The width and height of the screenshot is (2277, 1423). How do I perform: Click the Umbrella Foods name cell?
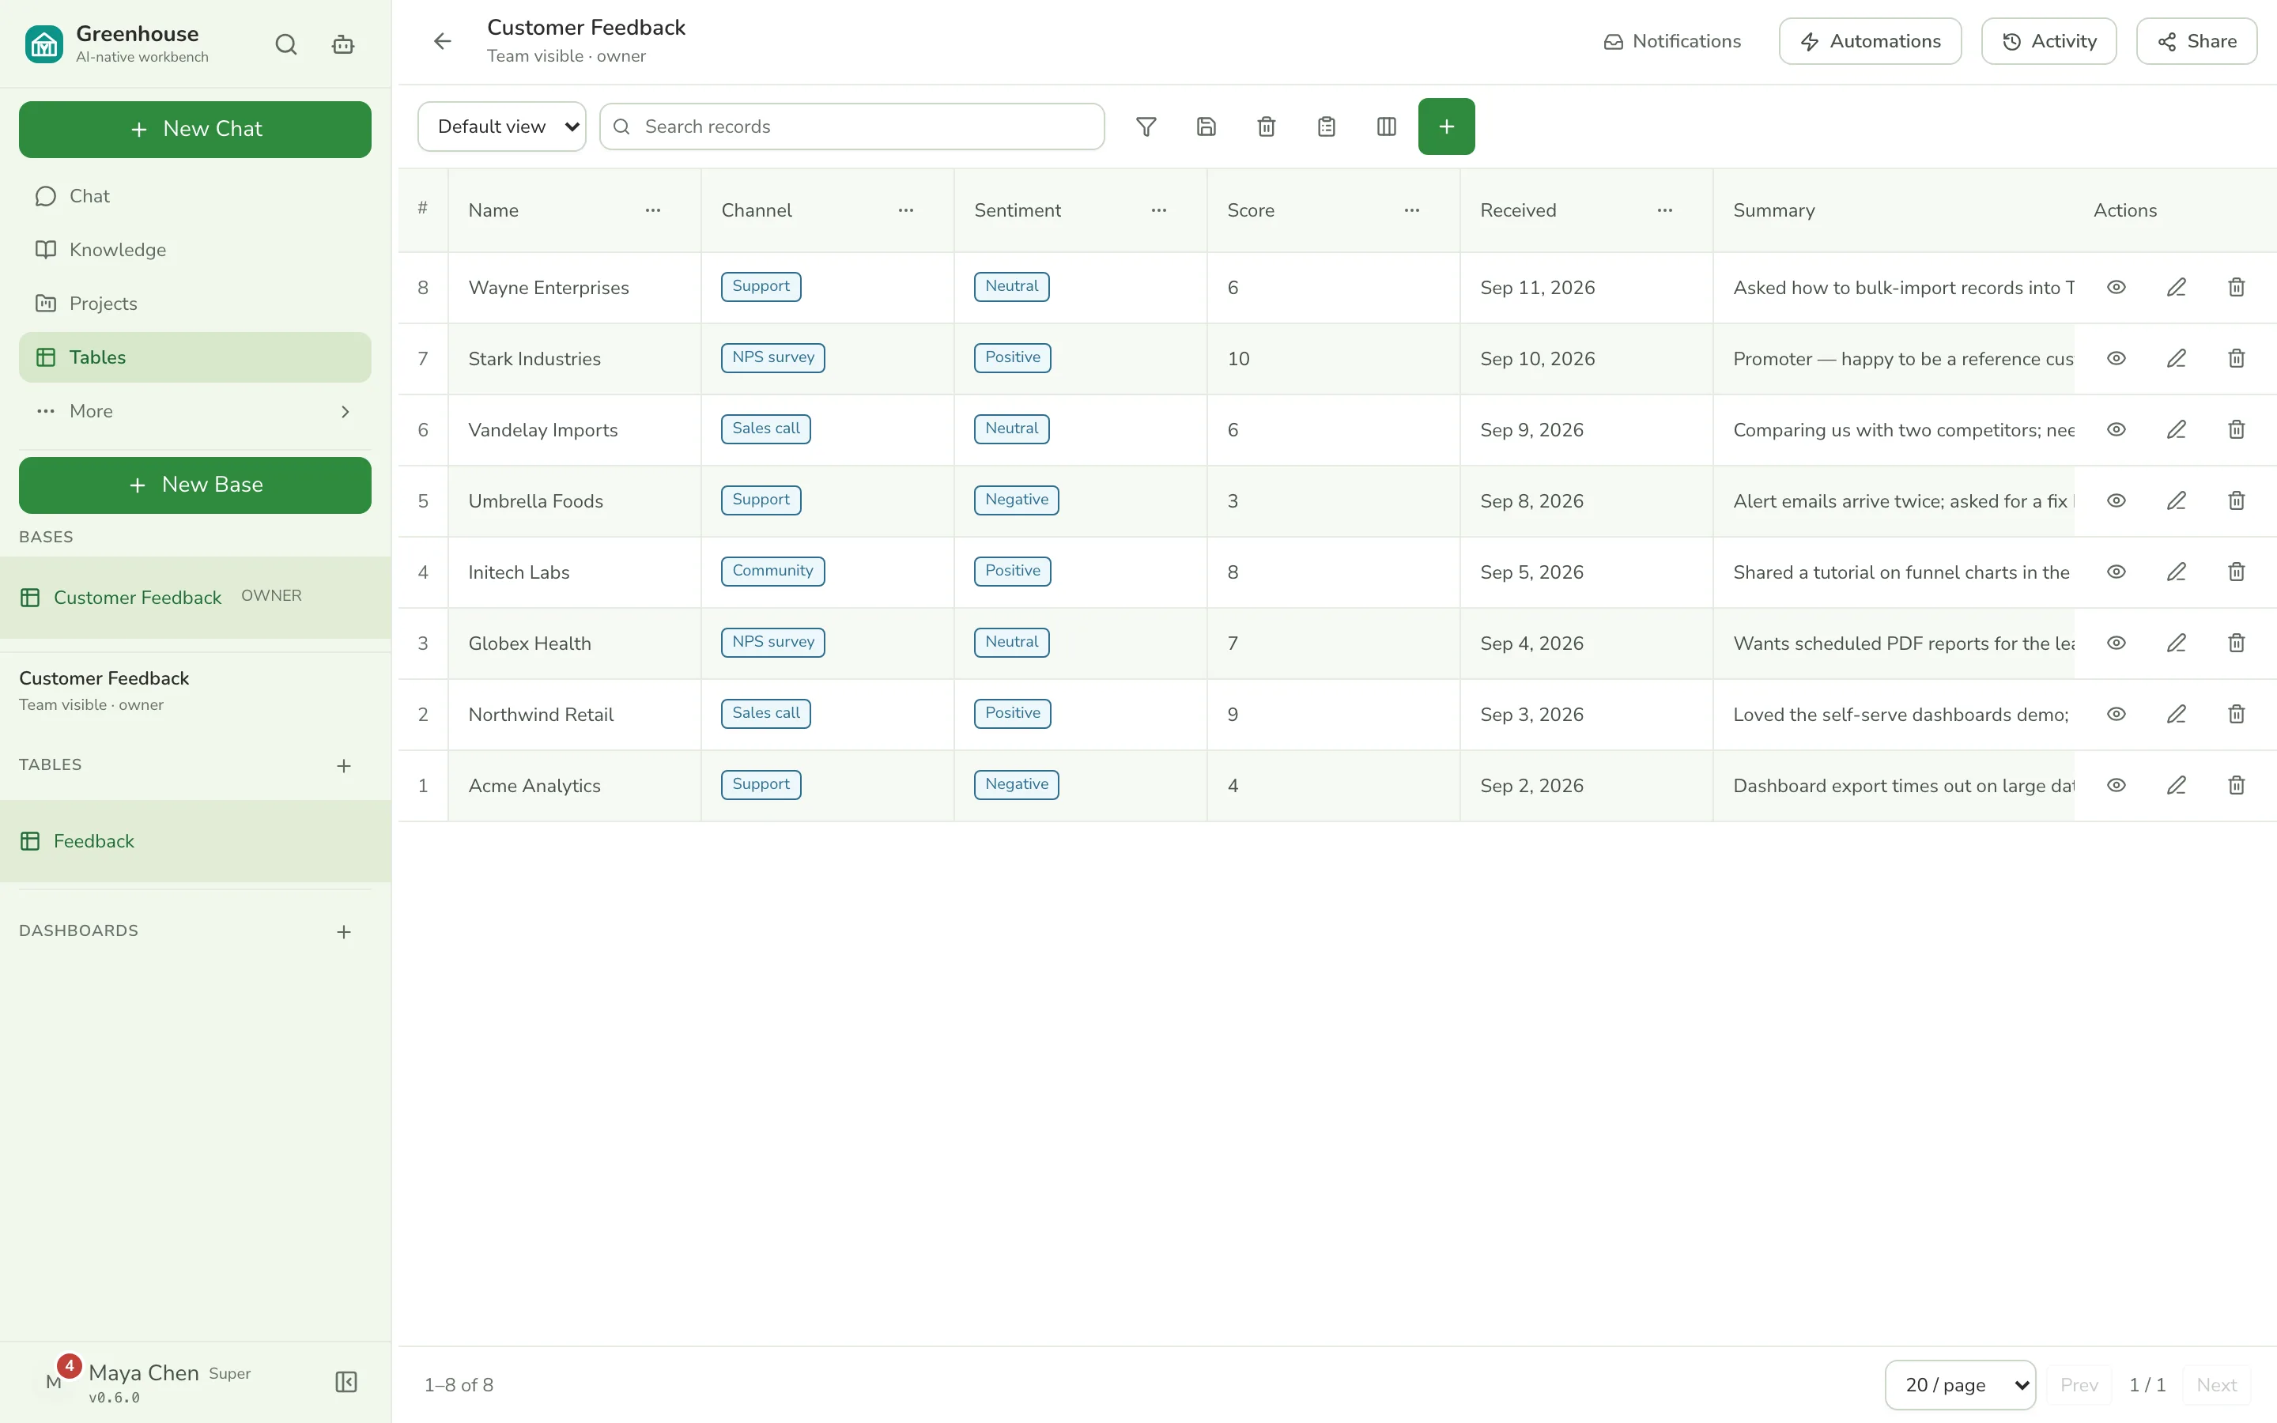574,500
